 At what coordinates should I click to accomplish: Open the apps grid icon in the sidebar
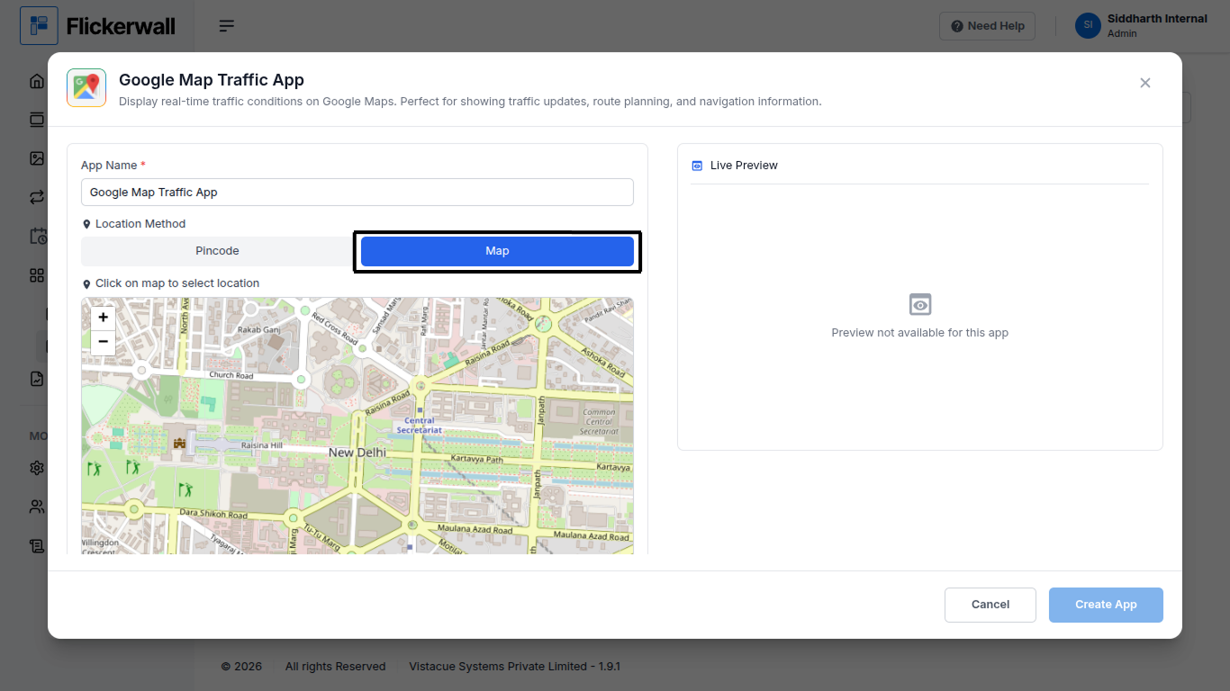click(x=37, y=275)
